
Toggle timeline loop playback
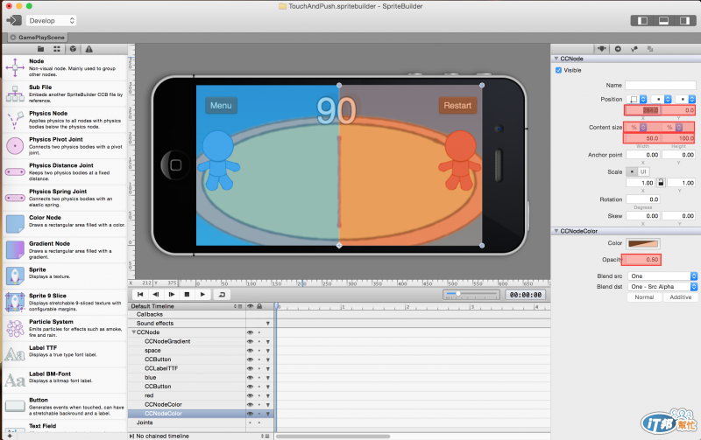[222, 295]
